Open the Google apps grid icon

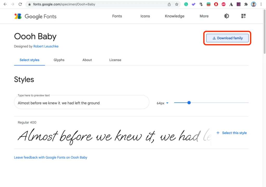click(x=243, y=16)
